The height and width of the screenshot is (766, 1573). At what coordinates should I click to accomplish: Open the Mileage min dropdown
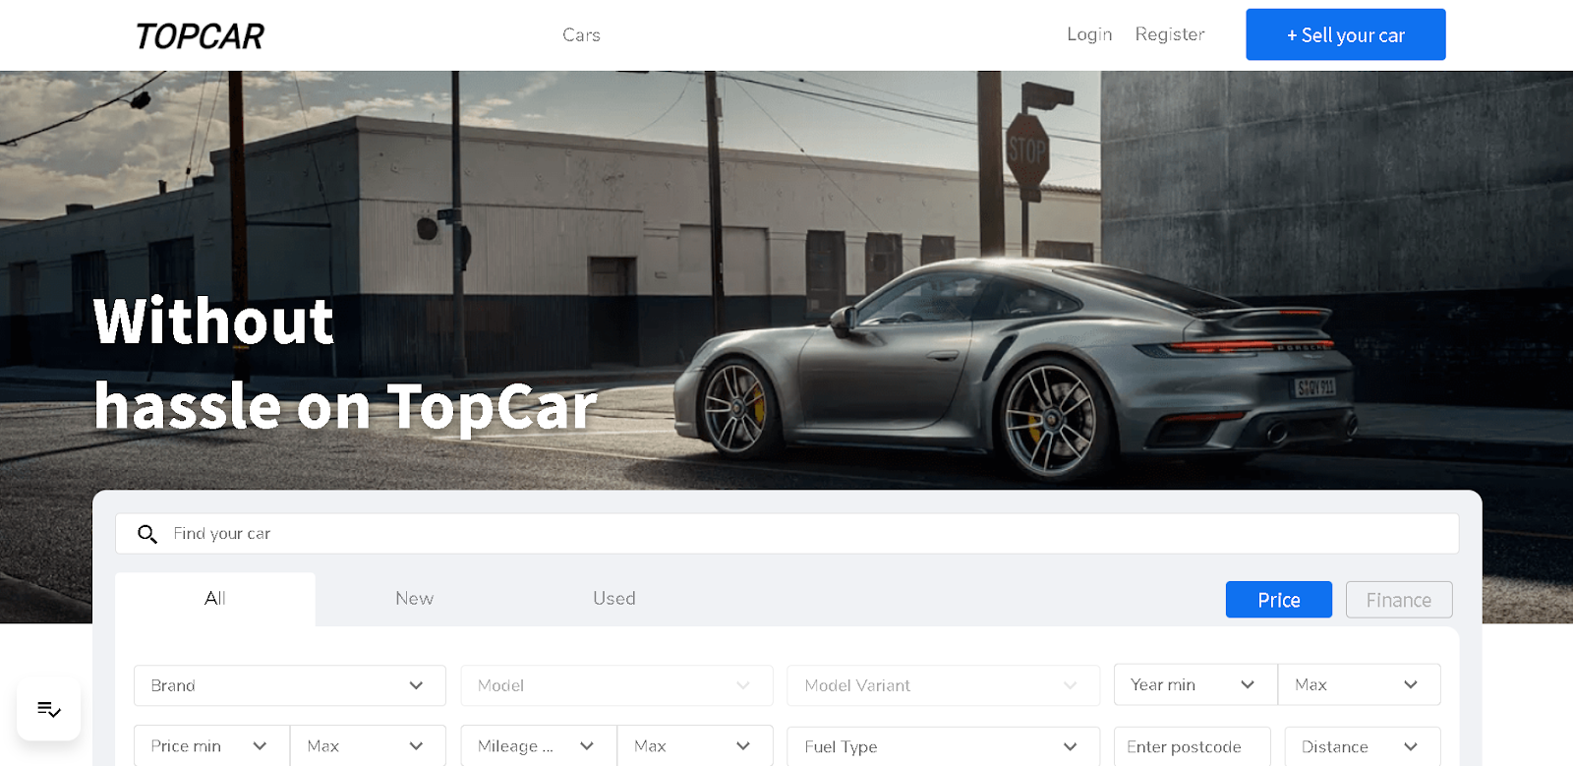[x=539, y=746]
